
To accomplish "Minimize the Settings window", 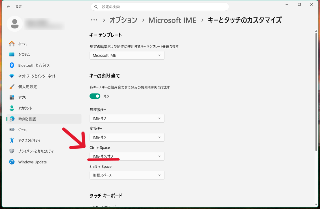I will pyautogui.click(x=287, y=4).
